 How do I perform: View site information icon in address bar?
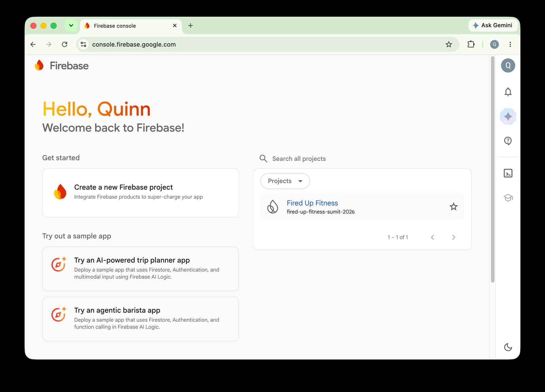click(83, 44)
